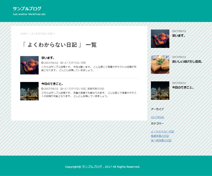The image size is (212, 176).
Task: Click the folder icon in 歌います。 post meta
Action: point(62,63)
